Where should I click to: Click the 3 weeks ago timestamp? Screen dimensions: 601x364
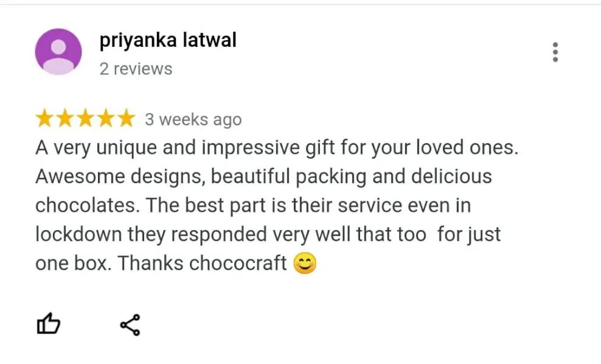193,120
